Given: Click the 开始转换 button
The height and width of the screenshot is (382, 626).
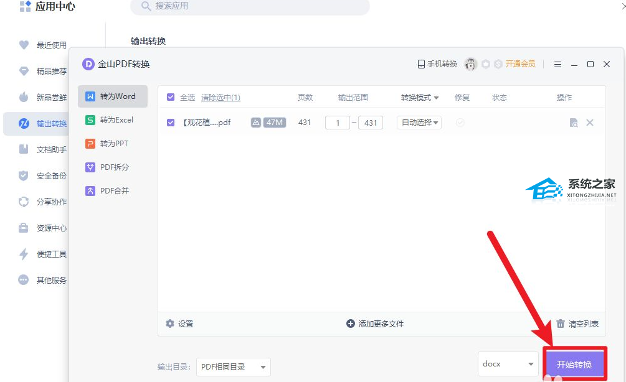Looking at the screenshot, I should pos(574,364).
